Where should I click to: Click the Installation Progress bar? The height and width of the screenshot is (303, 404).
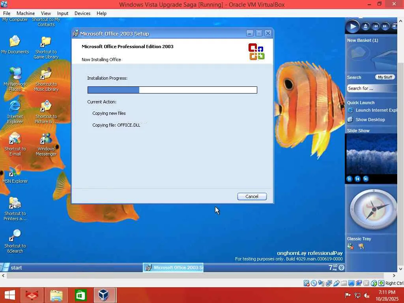coord(172,90)
